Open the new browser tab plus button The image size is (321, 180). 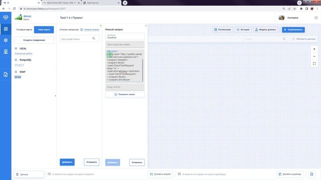tap(125, 3)
